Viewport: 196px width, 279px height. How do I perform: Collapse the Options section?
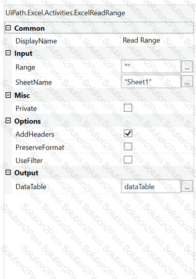(8, 121)
